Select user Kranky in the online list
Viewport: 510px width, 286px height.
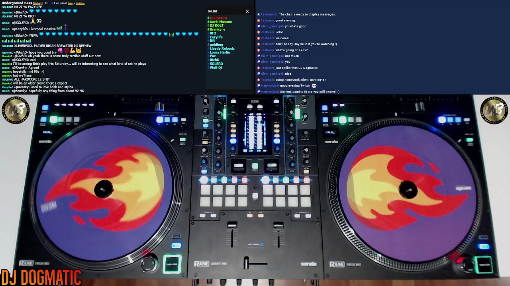click(x=217, y=29)
